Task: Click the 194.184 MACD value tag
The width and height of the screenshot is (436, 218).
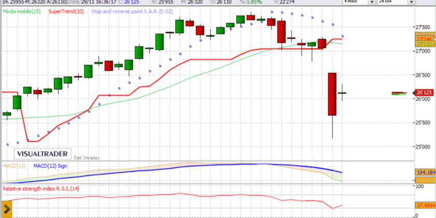Action: 426,172
